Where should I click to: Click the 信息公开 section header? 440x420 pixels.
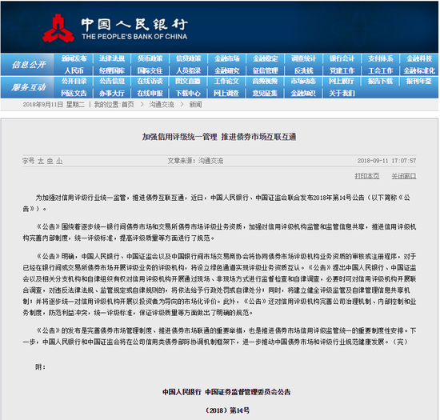[29, 65]
